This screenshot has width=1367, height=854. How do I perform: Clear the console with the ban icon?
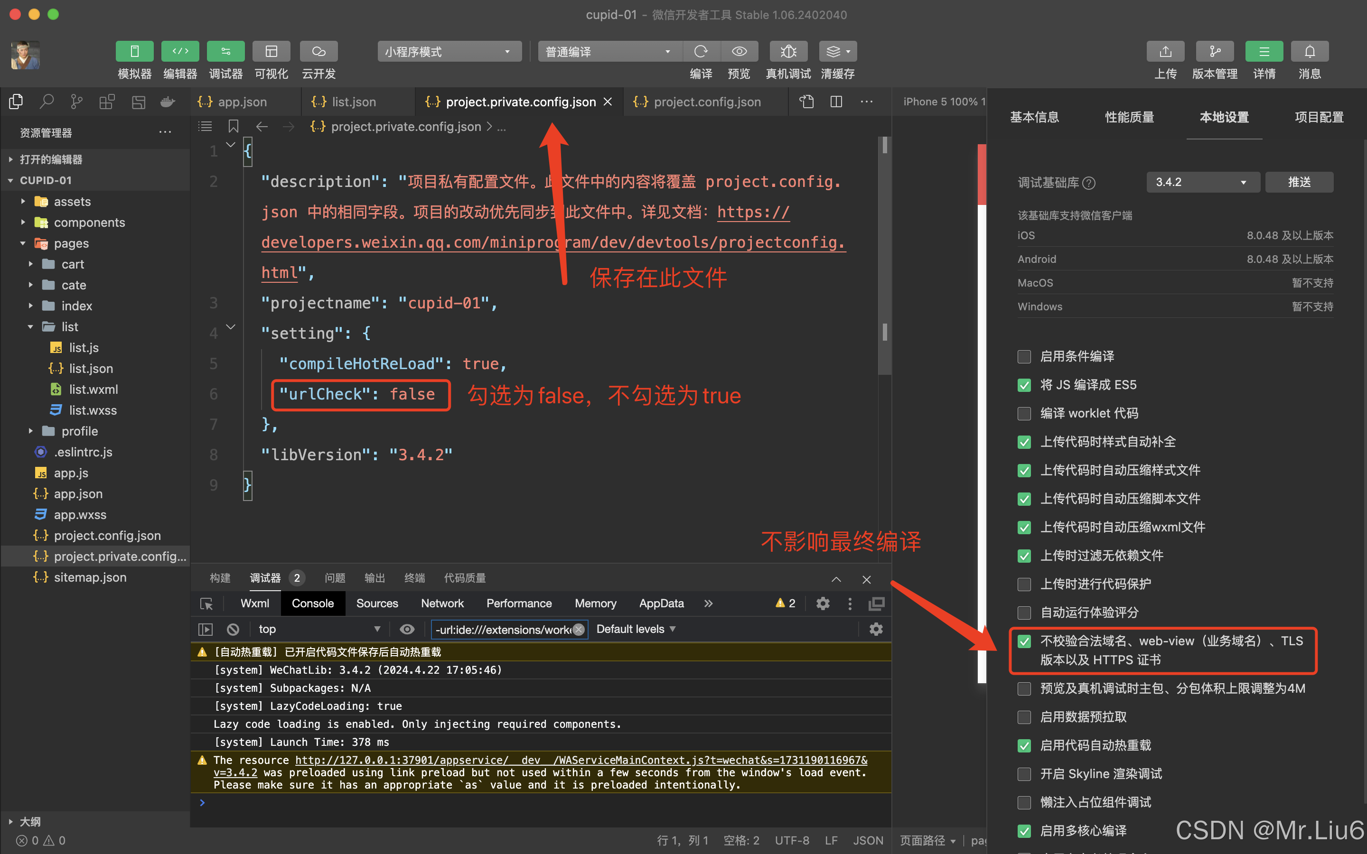[x=233, y=629]
